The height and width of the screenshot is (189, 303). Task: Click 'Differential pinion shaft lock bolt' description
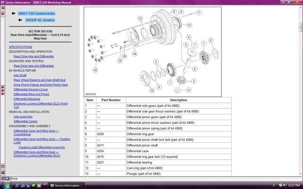coord(160,140)
